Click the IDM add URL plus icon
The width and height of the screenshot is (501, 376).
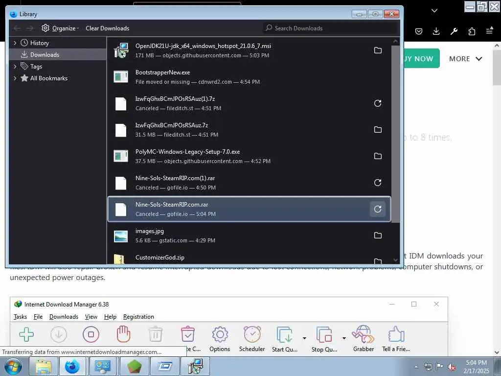click(26, 334)
